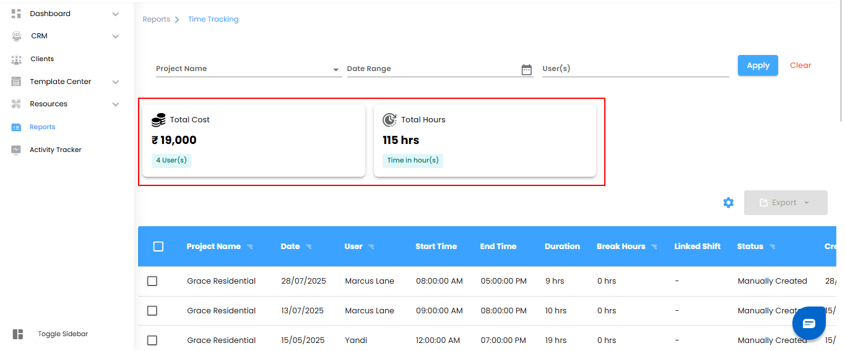Open the date range calendar icon
The width and height of the screenshot is (845, 351).
tap(527, 70)
